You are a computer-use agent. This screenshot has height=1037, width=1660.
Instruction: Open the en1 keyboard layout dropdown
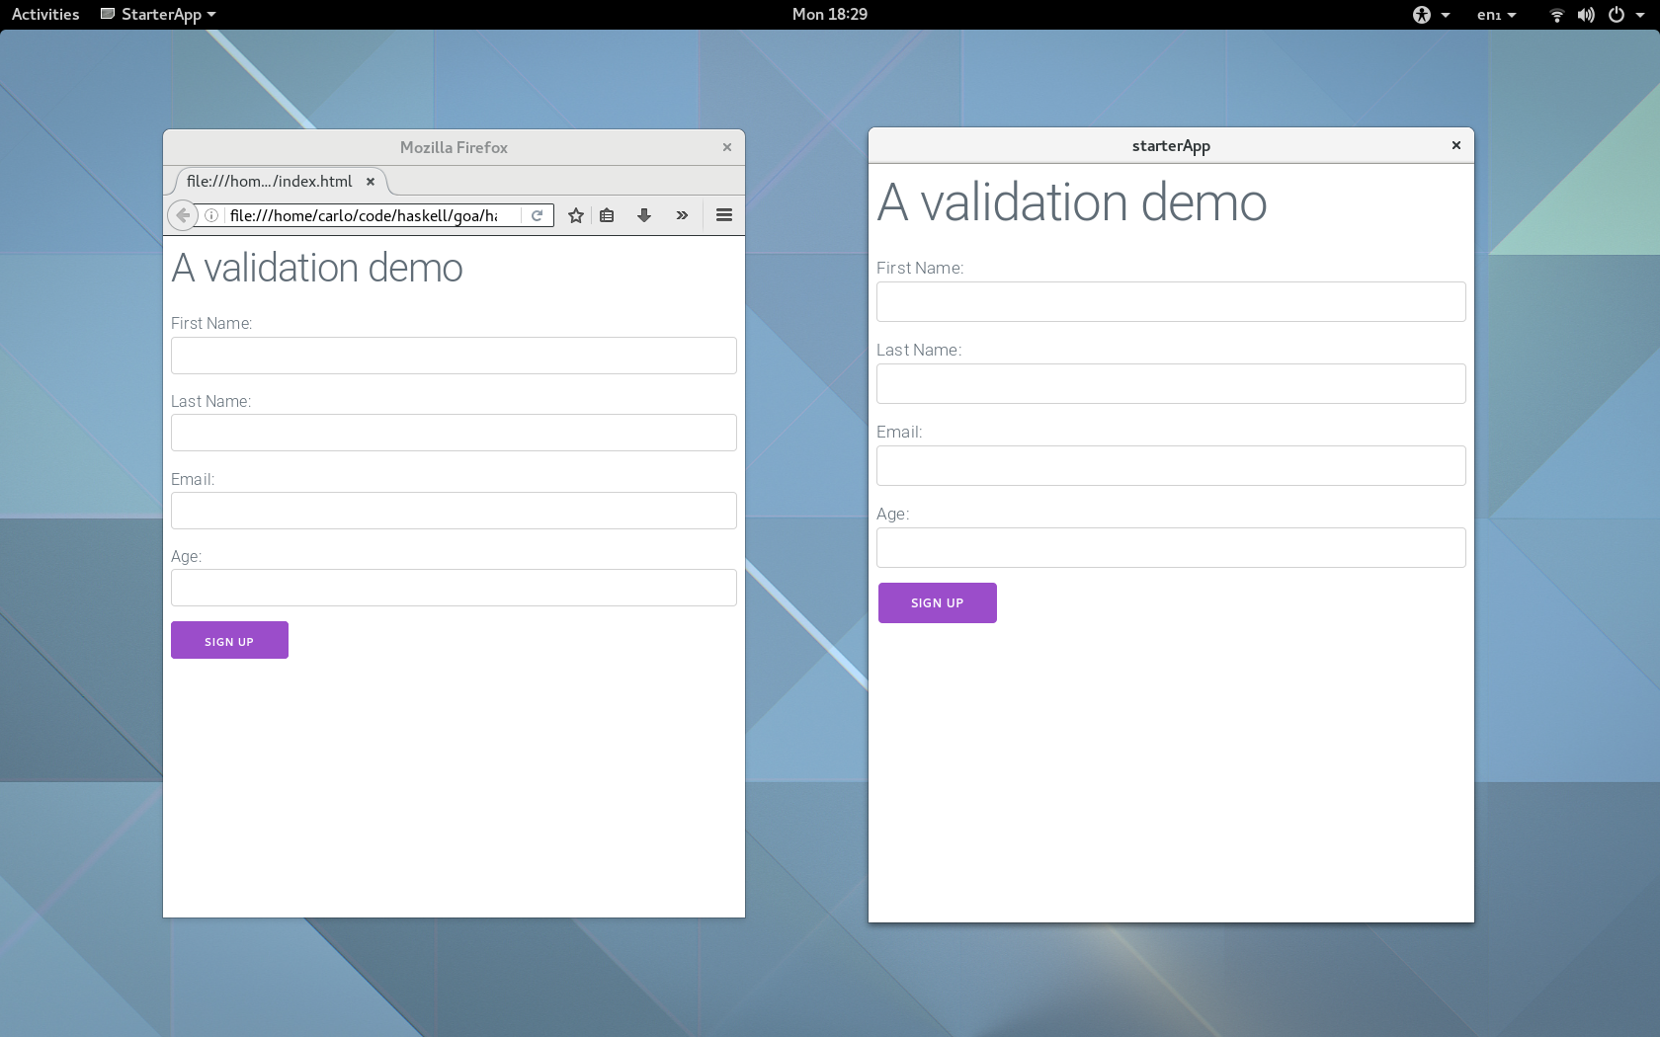(x=1496, y=15)
